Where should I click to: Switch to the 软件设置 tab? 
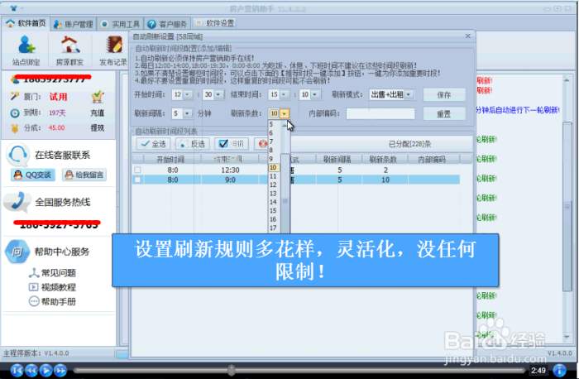pyautogui.click(x=215, y=23)
